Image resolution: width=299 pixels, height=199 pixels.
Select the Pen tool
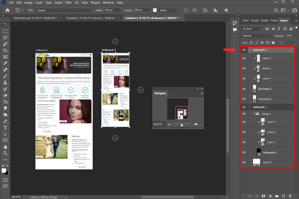click(5, 121)
